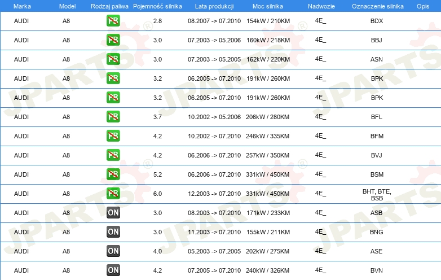Select engine capacity 3.7
Screen dimensions: 441x280
click(157, 117)
